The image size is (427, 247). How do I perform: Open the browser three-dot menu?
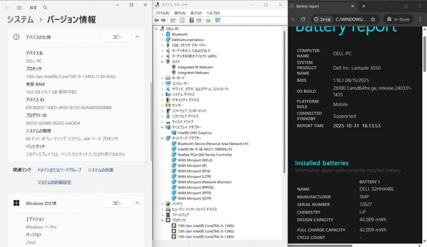[x=420, y=19]
